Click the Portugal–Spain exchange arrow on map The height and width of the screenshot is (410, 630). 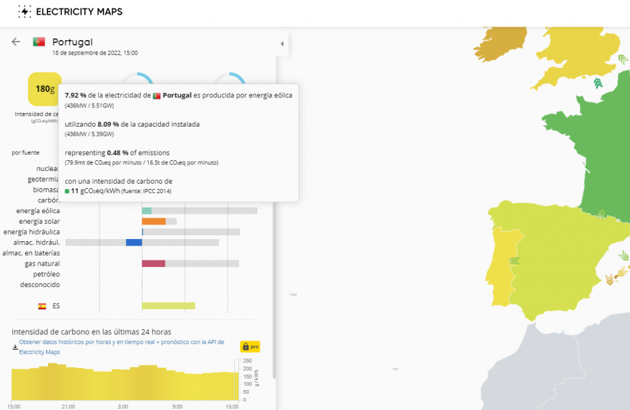pos(514,261)
